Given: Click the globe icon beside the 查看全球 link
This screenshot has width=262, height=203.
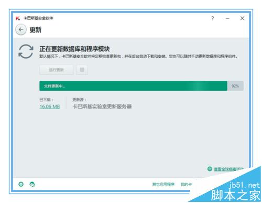Looking at the screenshot, I should (210, 169).
